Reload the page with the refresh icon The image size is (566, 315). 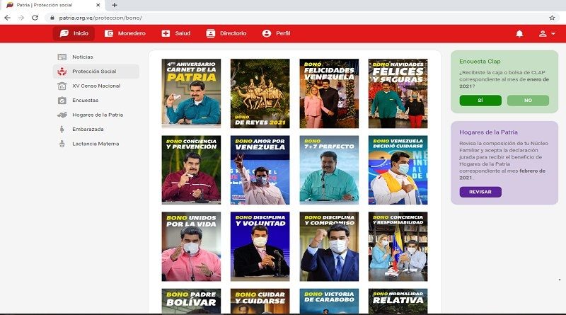pos(35,18)
